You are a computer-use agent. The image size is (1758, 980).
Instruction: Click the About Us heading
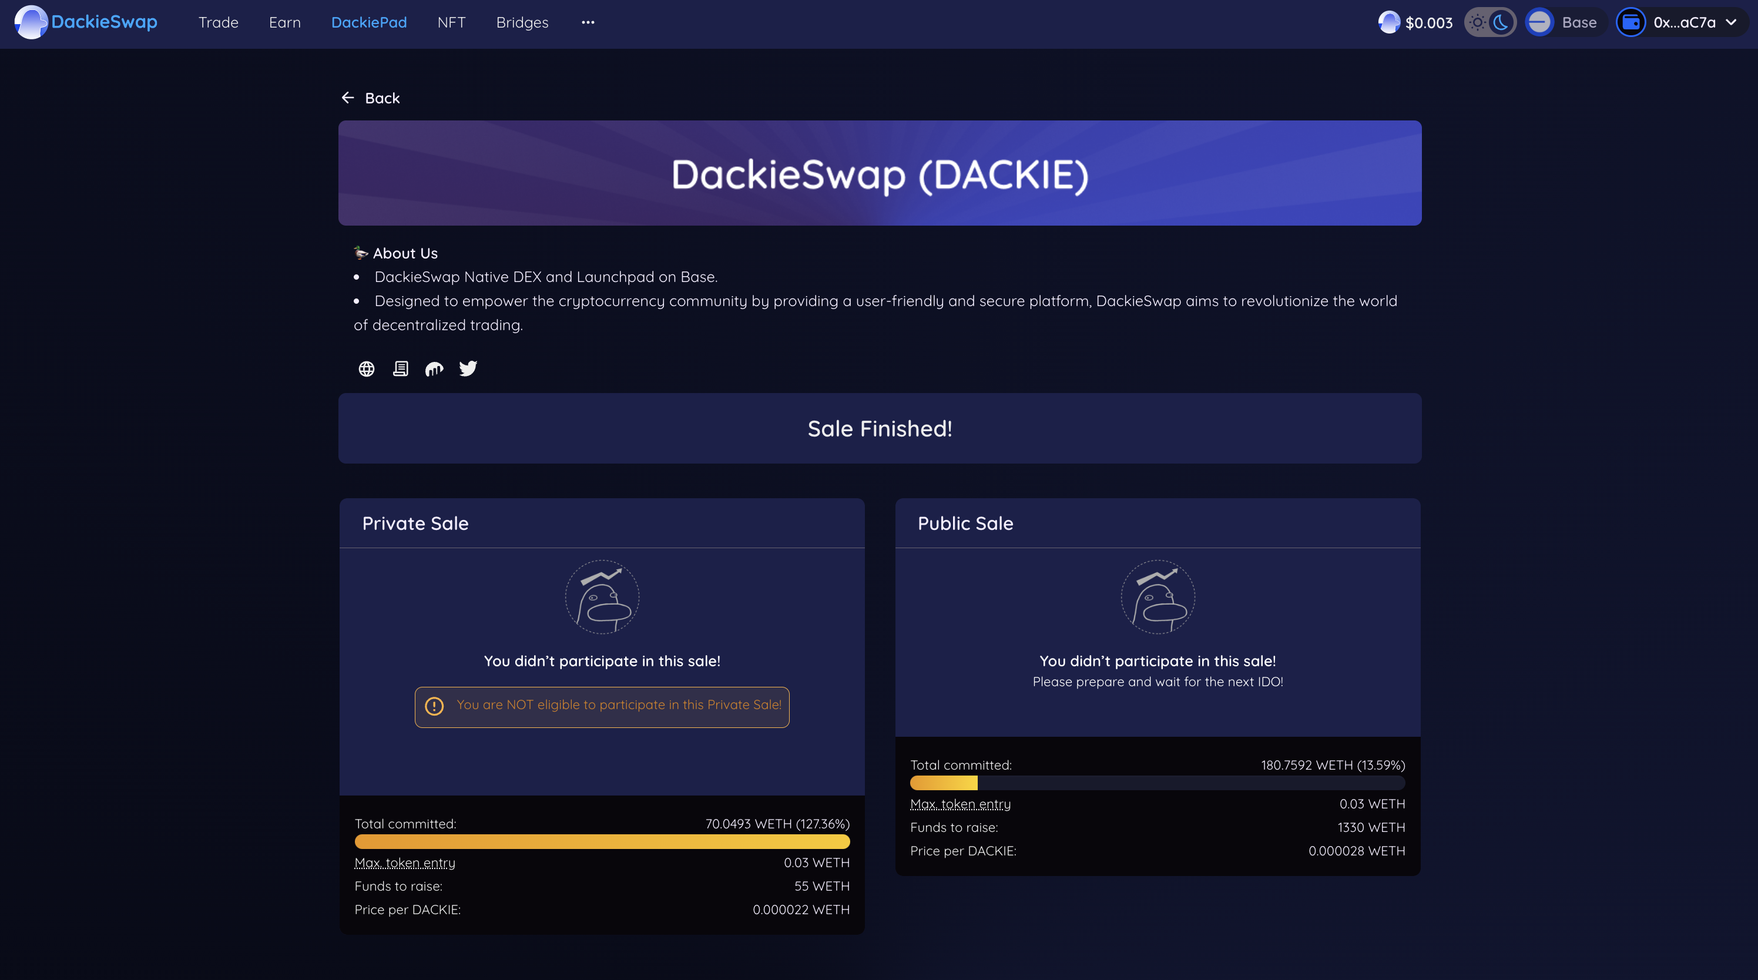pyautogui.click(x=405, y=253)
